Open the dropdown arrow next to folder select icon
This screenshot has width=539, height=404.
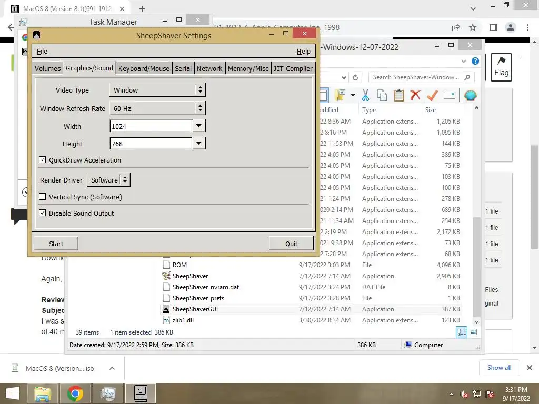(353, 95)
